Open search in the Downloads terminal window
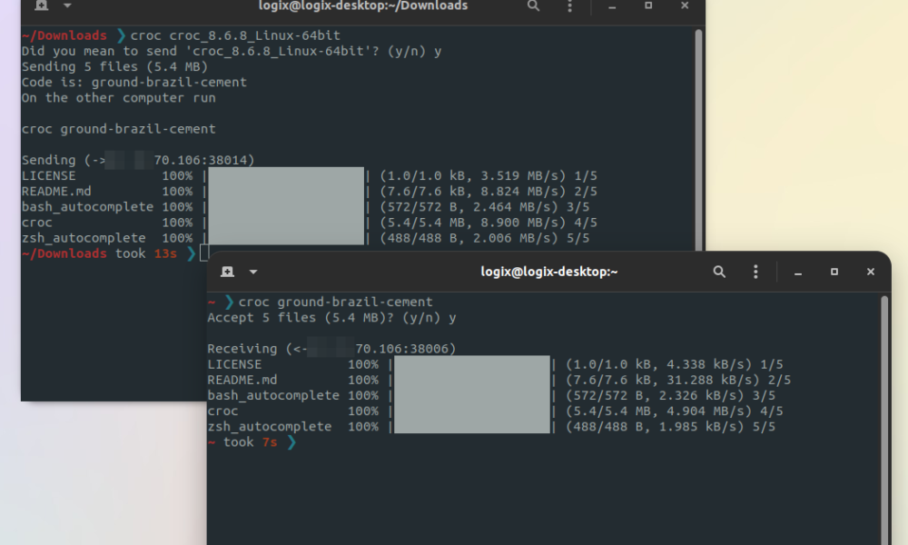Image resolution: width=908 pixels, height=545 pixels. [533, 5]
